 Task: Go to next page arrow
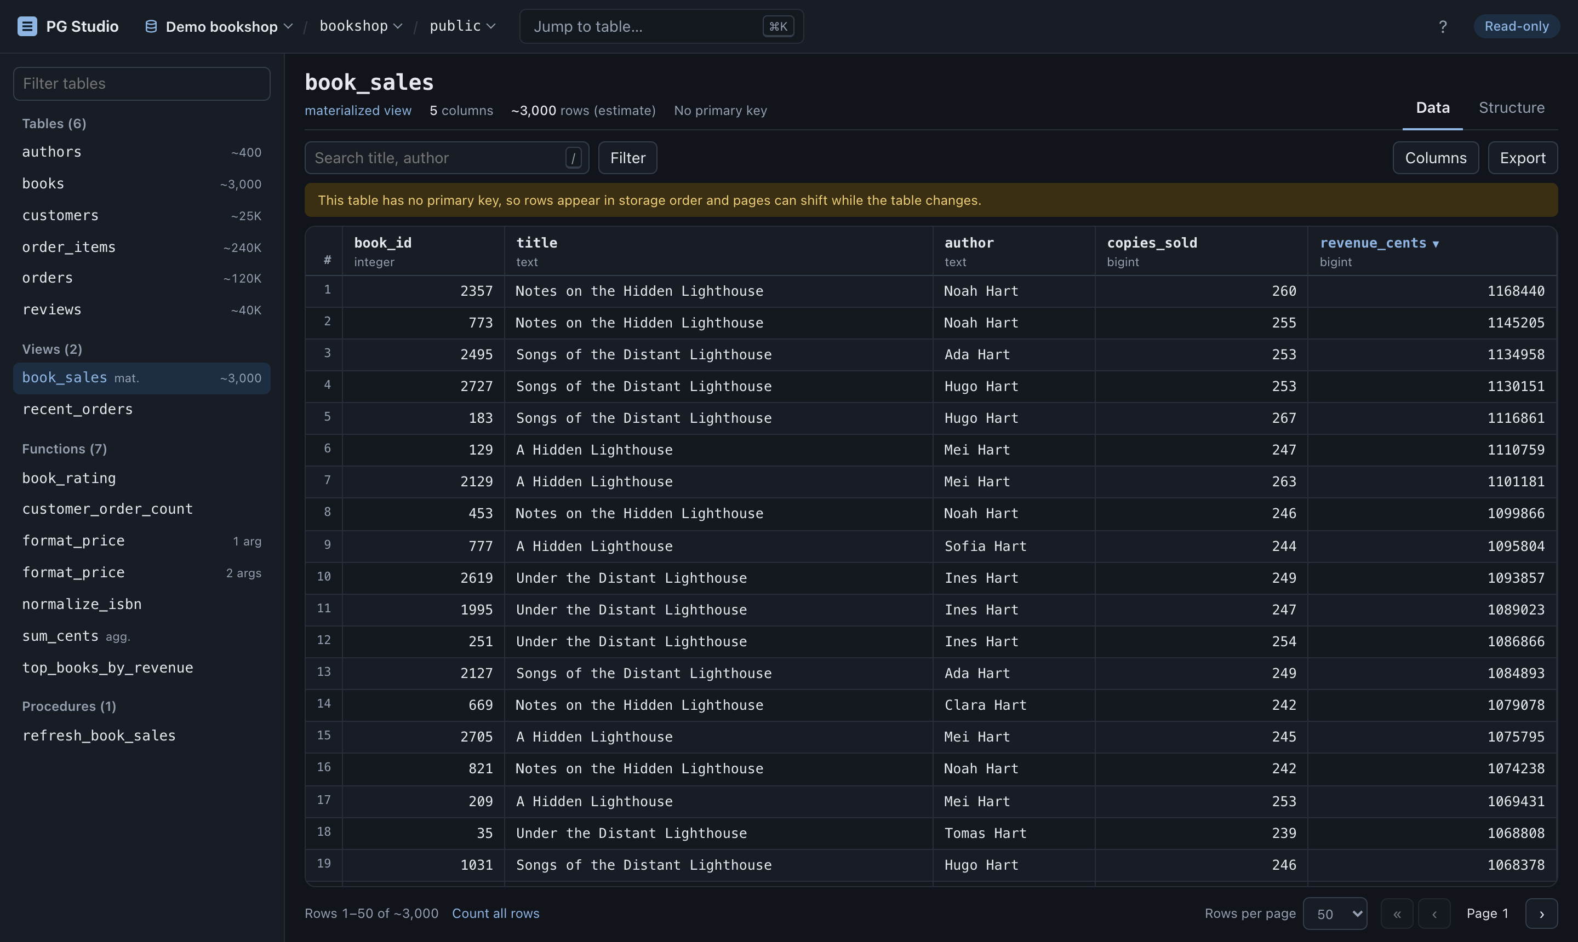coord(1542,914)
